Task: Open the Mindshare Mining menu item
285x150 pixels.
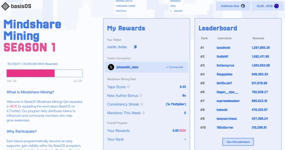Action: 126,6
